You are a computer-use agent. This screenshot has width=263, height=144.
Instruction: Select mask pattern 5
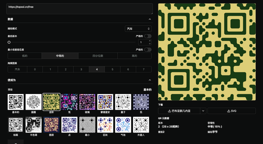(112, 69)
